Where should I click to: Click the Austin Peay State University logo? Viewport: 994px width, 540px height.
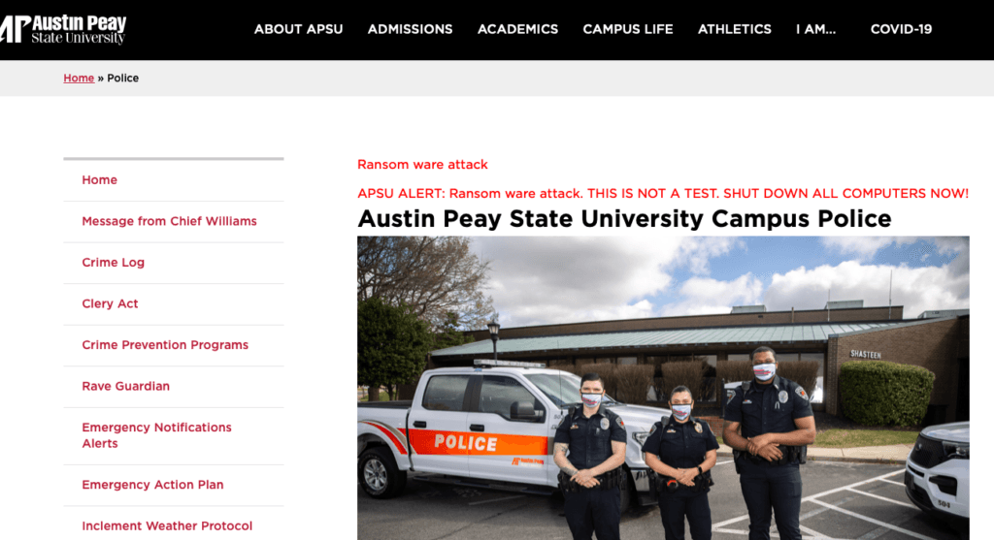pos(63,29)
